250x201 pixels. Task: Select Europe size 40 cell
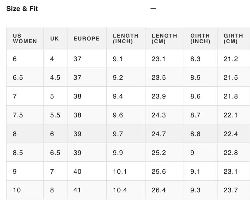point(87,171)
